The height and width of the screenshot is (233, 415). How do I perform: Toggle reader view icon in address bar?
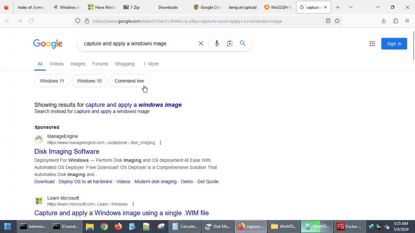[x=328, y=21]
